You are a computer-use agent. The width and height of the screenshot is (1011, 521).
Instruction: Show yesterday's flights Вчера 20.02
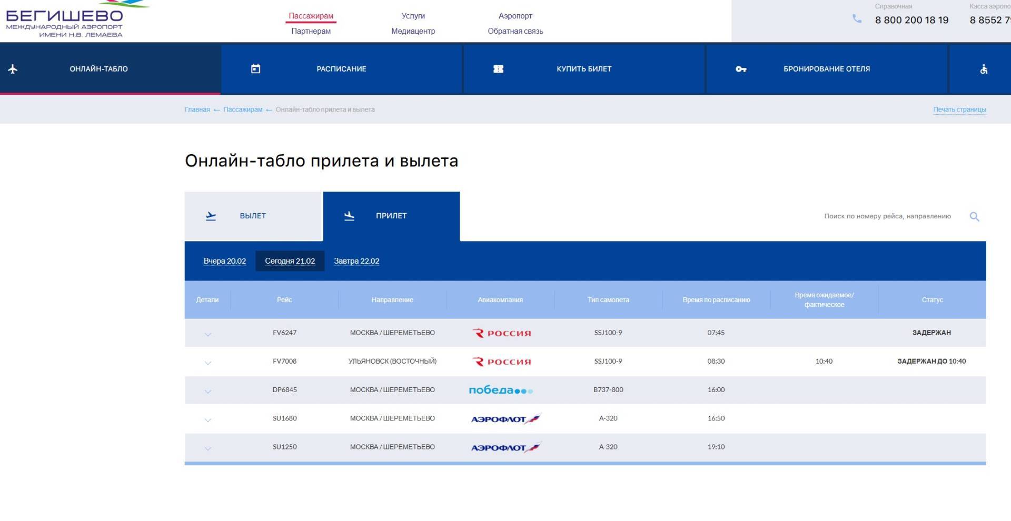(x=225, y=261)
